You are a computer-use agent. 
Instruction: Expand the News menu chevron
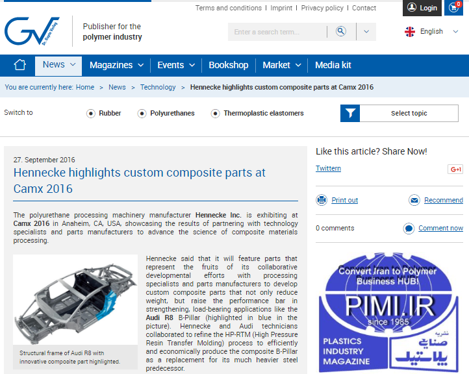pyautogui.click(x=73, y=64)
